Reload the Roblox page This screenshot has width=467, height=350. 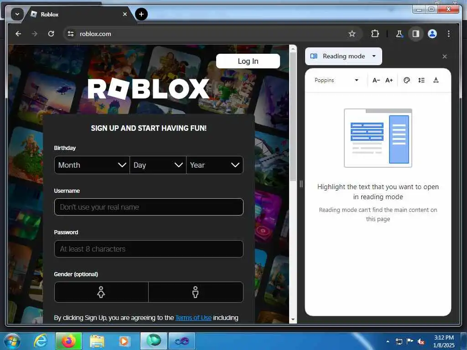51,34
